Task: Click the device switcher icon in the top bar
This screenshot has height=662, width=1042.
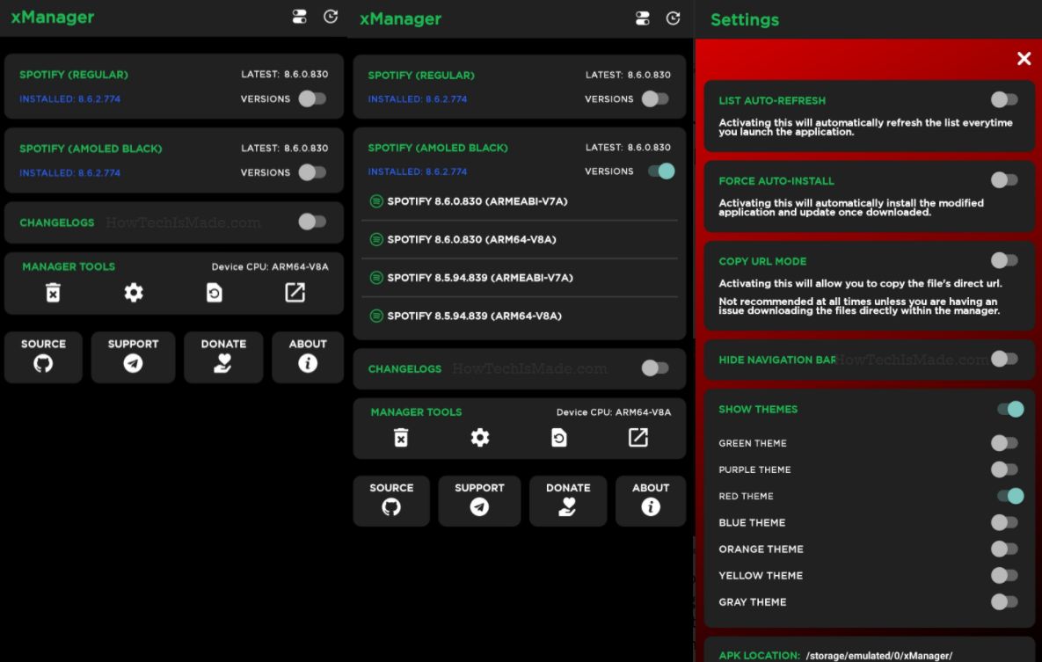Action: pos(299,16)
